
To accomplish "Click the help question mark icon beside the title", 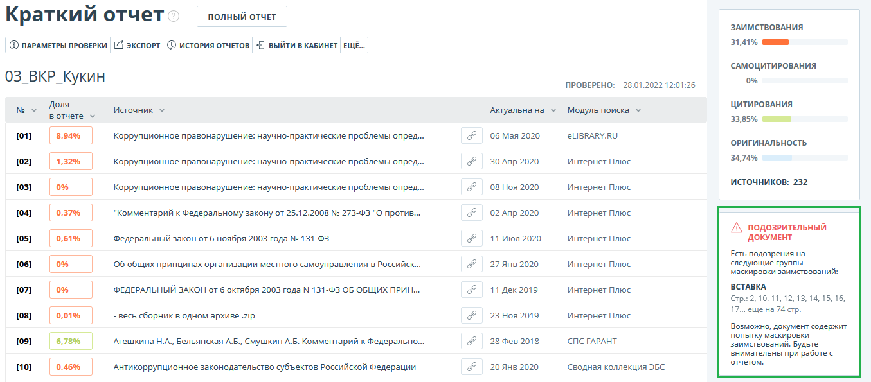I will click(x=174, y=17).
